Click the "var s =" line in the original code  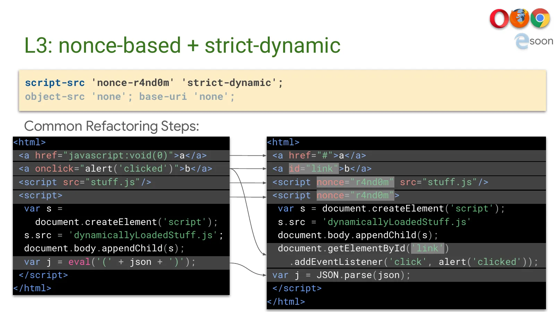43,209
